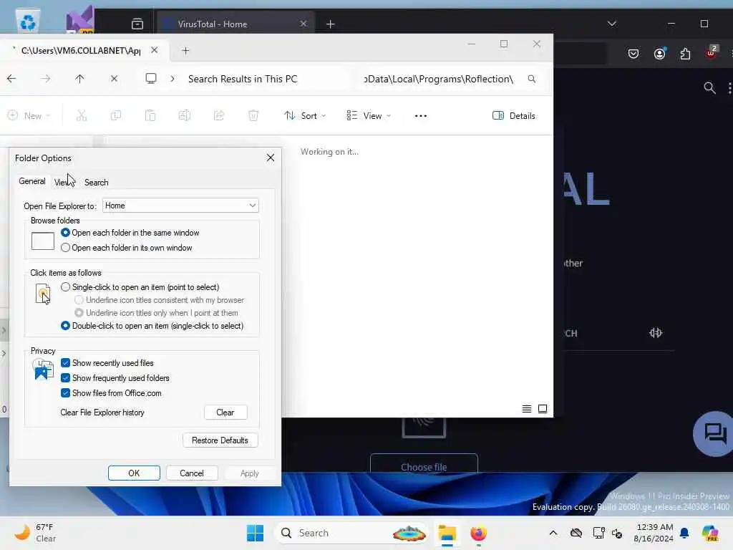Switch to Search tab in Folder Options
733x550 pixels.
point(97,183)
